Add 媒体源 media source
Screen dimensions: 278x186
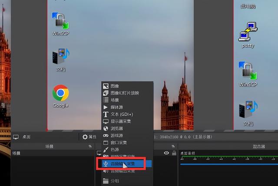tap(127, 107)
